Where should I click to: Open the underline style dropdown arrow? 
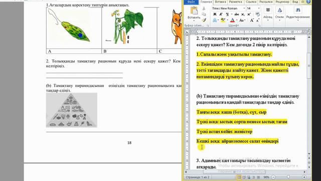232,14
